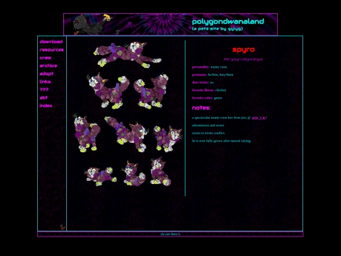
Task: Open the adopt page
Action: (x=47, y=73)
